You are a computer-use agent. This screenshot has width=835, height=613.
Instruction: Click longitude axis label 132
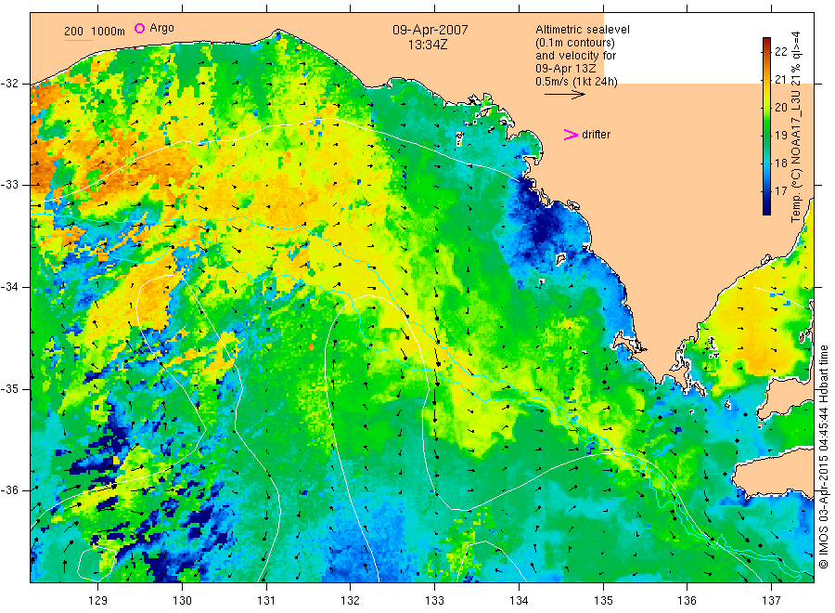coord(351,601)
